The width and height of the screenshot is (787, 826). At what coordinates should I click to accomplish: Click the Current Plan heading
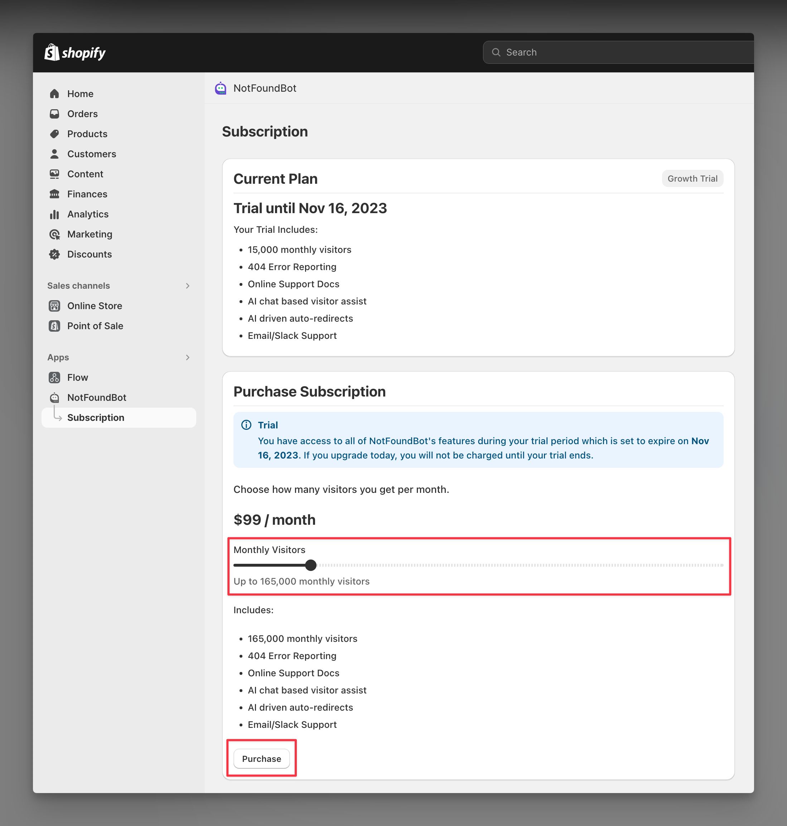point(275,179)
